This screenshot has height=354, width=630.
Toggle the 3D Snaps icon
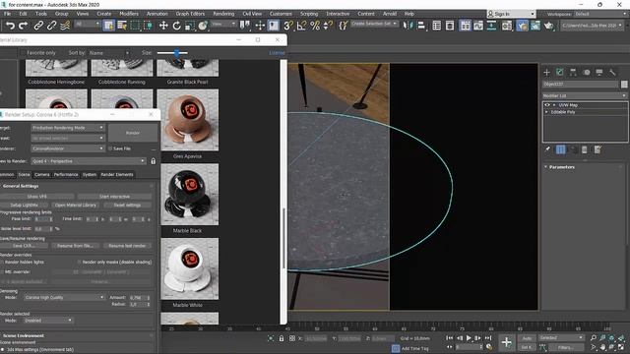(287, 26)
